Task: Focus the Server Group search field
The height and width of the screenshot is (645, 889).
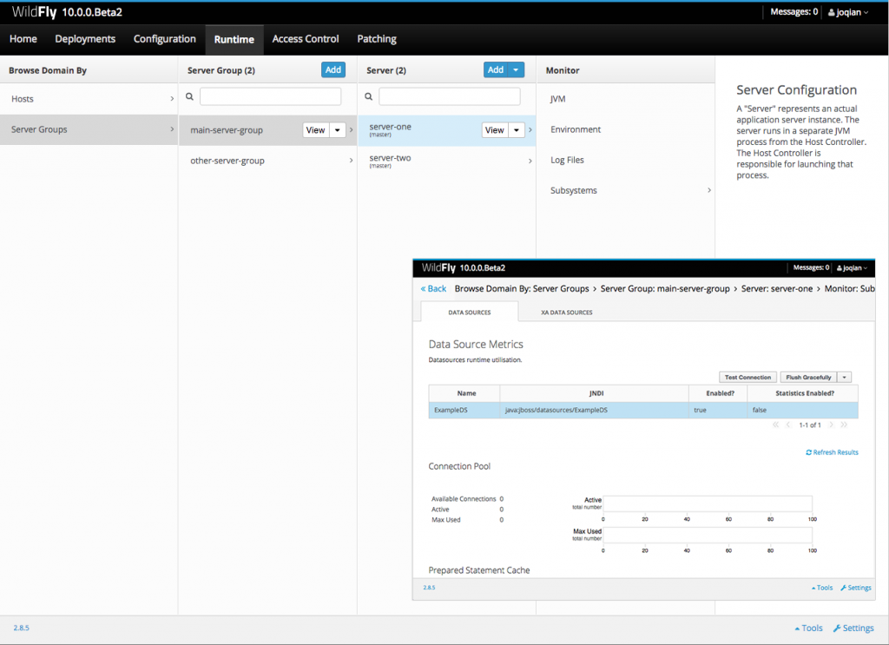Action: [x=271, y=97]
